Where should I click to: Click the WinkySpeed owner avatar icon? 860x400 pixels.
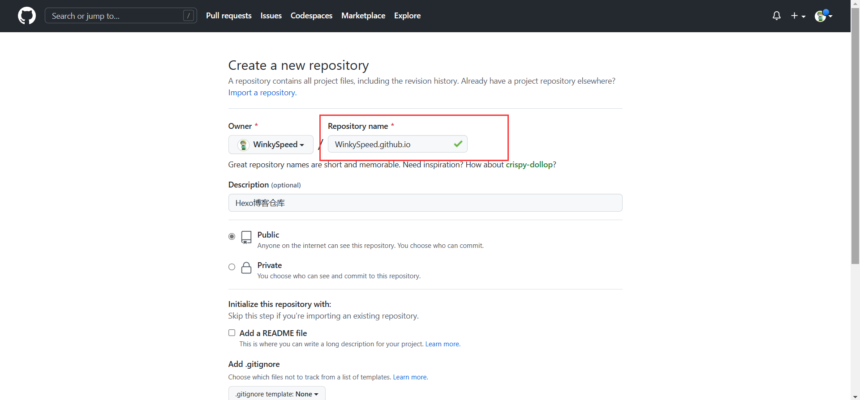coord(243,145)
